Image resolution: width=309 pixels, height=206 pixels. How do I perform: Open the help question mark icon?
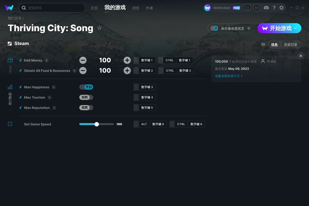pos(274,8)
